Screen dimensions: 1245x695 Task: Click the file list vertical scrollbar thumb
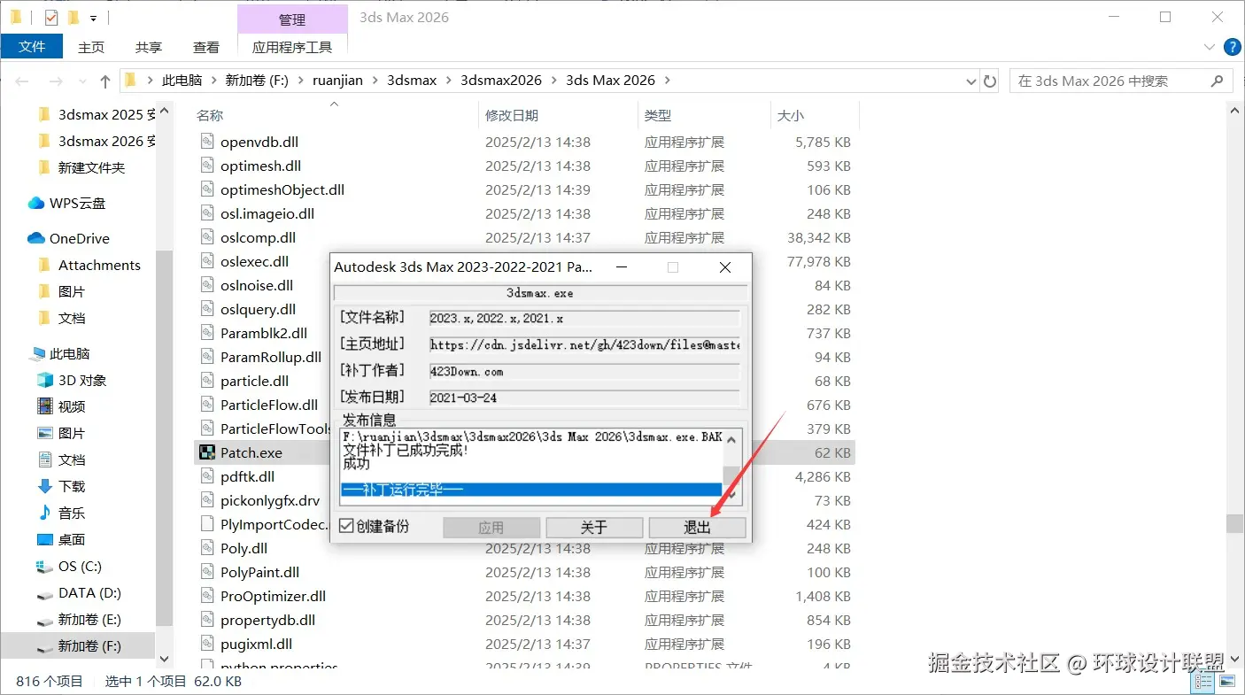click(1234, 523)
